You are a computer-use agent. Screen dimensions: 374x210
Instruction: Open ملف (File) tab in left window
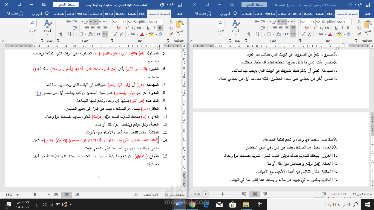pos(180,14)
